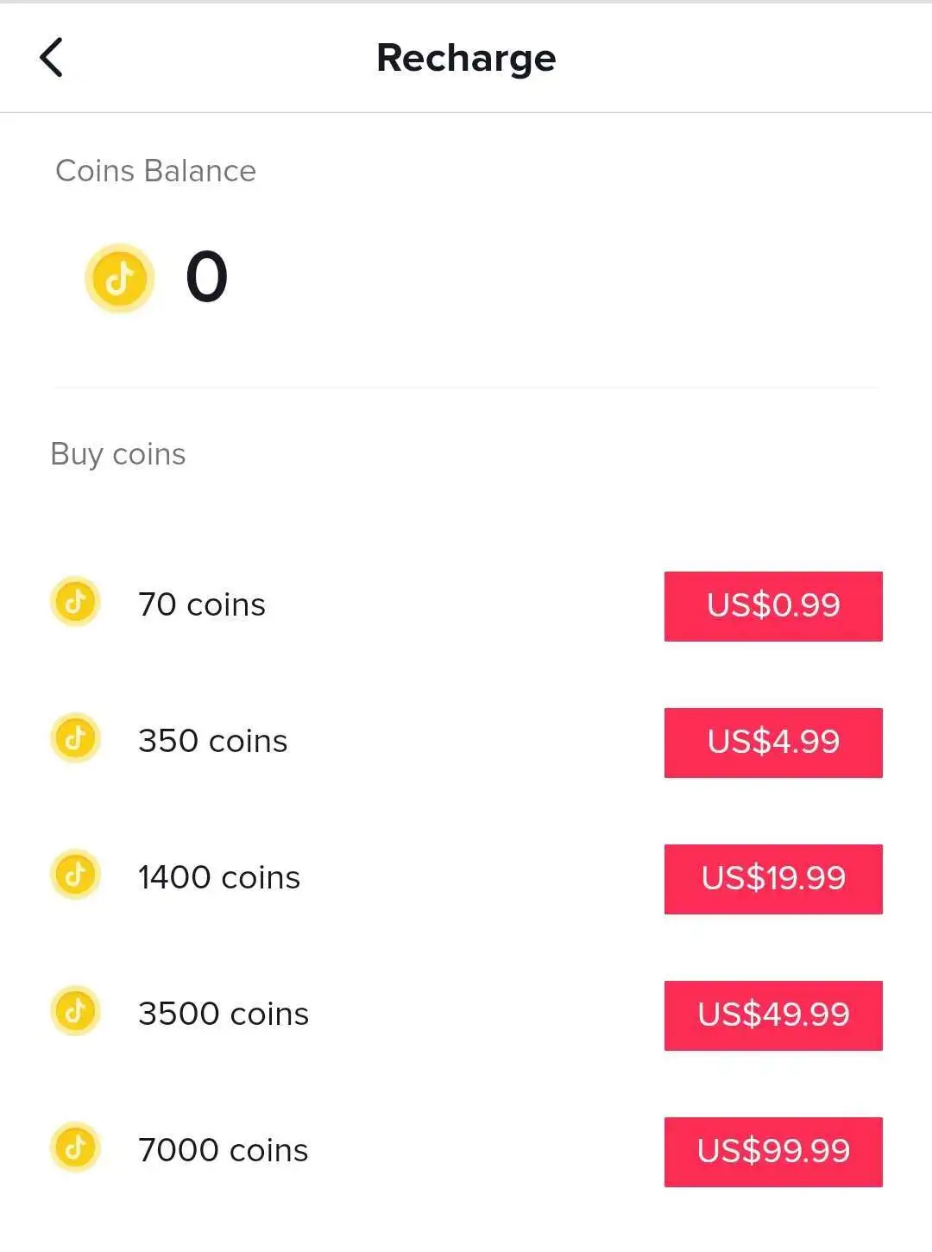This screenshot has height=1252, width=932.
Task: Click the coin icon next to 3500 coins
Action: pyautogui.click(x=76, y=1010)
